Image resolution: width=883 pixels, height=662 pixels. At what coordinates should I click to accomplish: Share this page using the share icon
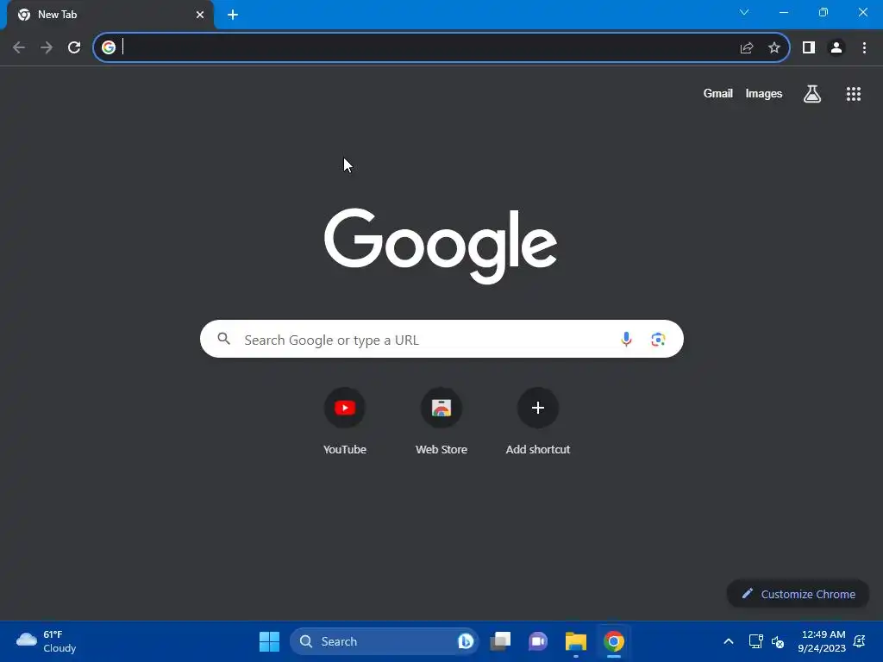[747, 47]
